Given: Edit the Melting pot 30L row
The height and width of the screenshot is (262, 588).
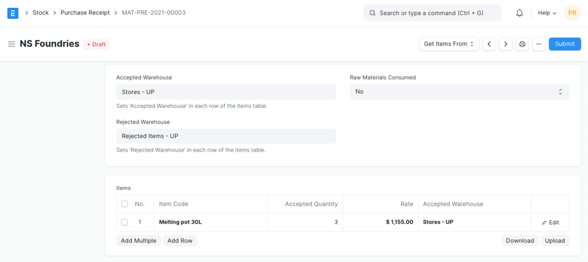Looking at the screenshot, I should click(x=550, y=223).
